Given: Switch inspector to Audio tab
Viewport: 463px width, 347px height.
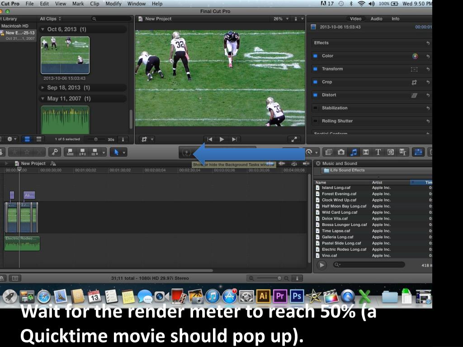Looking at the screenshot, I should (377, 19).
